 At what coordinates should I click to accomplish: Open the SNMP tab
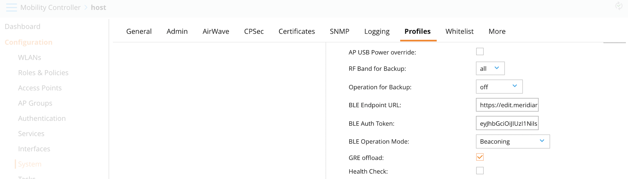(340, 31)
